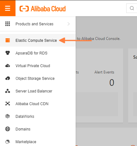137x146 pixels.
Task: Click the Alibaba Cloud CDN icon
Action: pos(8,104)
